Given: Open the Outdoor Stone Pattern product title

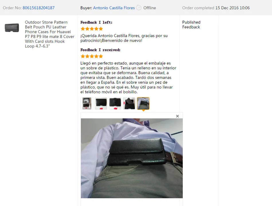Looking at the screenshot, I should [50, 34].
